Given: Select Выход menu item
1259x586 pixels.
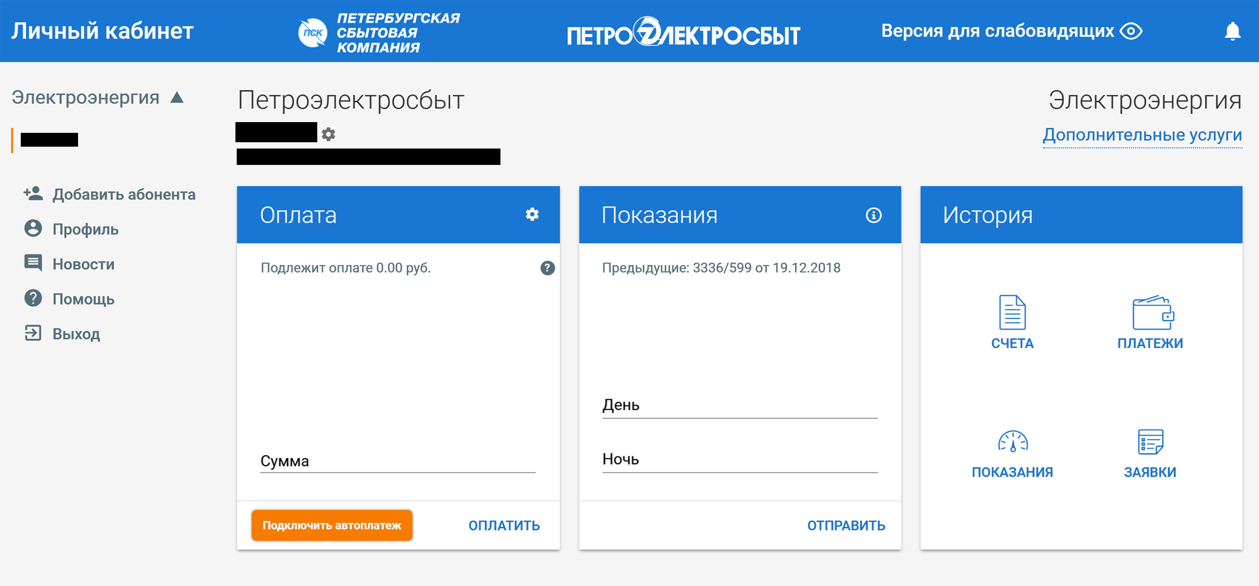Looking at the screenshot, I should [76, 334].
